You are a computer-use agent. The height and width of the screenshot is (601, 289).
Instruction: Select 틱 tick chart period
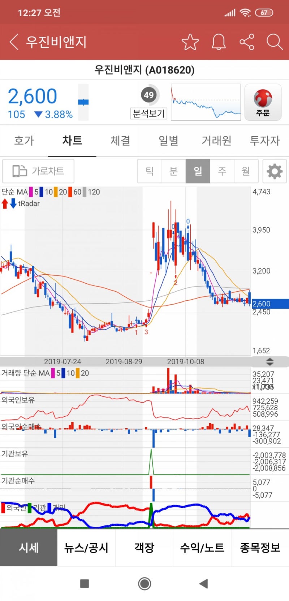[150, 171]
